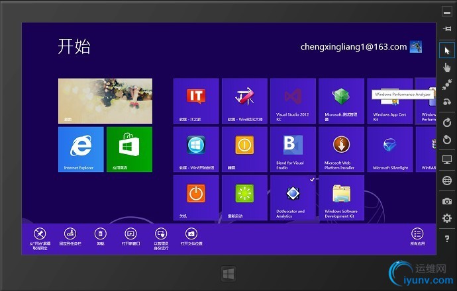Open the Microsoft Silverlight tile

coord(389,149)
